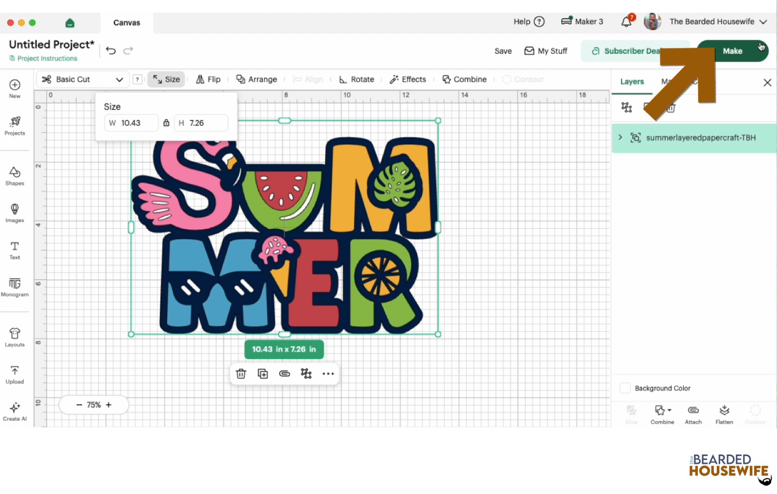Toggle the size aspect ratio lock
Image resolution: width=777 pixels, height=494 pixels.
tap(166, 123)
